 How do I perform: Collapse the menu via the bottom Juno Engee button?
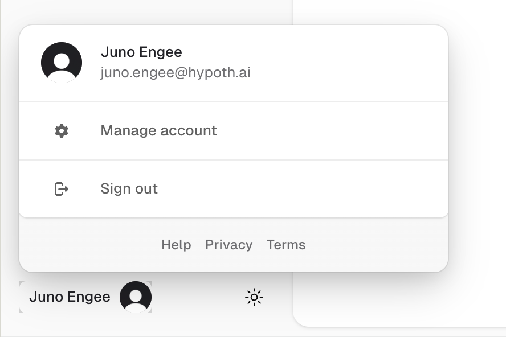(70, 297)
